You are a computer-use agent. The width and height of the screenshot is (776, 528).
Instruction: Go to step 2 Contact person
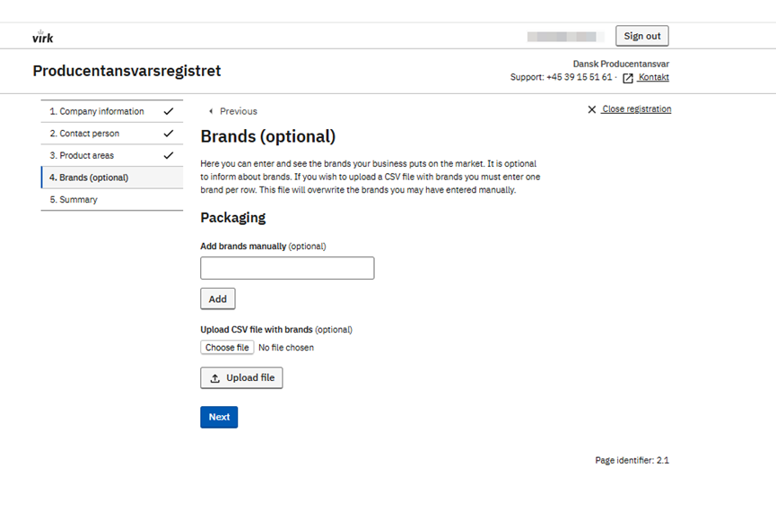(90, 134)
